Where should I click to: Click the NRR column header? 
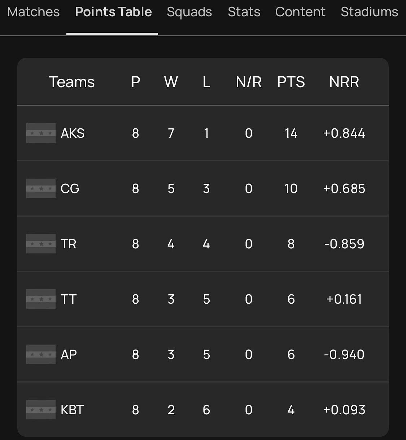344,82
